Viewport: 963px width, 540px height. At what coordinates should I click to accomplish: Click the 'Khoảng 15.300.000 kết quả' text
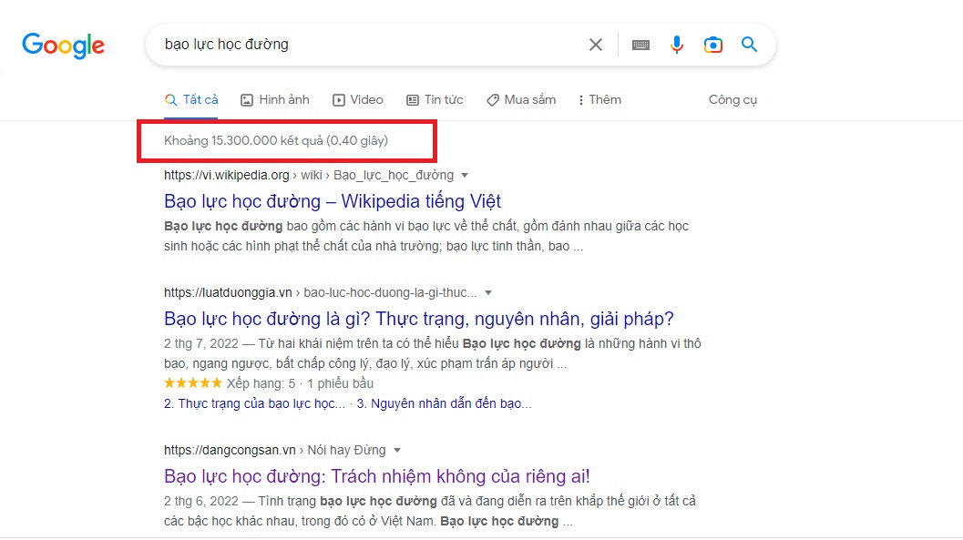pyautogui.click(x=276, y=140)
